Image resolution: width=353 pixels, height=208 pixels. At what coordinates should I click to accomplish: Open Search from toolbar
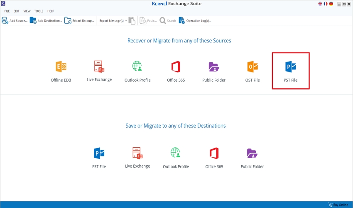point(168,20)
